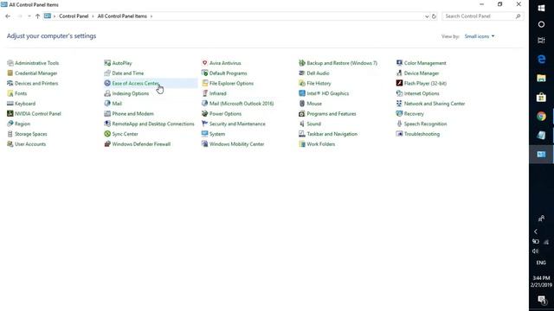
Task: Open File Explorer Options link
Action: (231, 84)
